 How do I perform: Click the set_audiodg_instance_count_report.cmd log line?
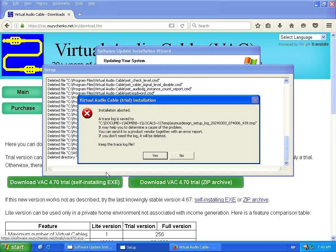coord(119,89)
